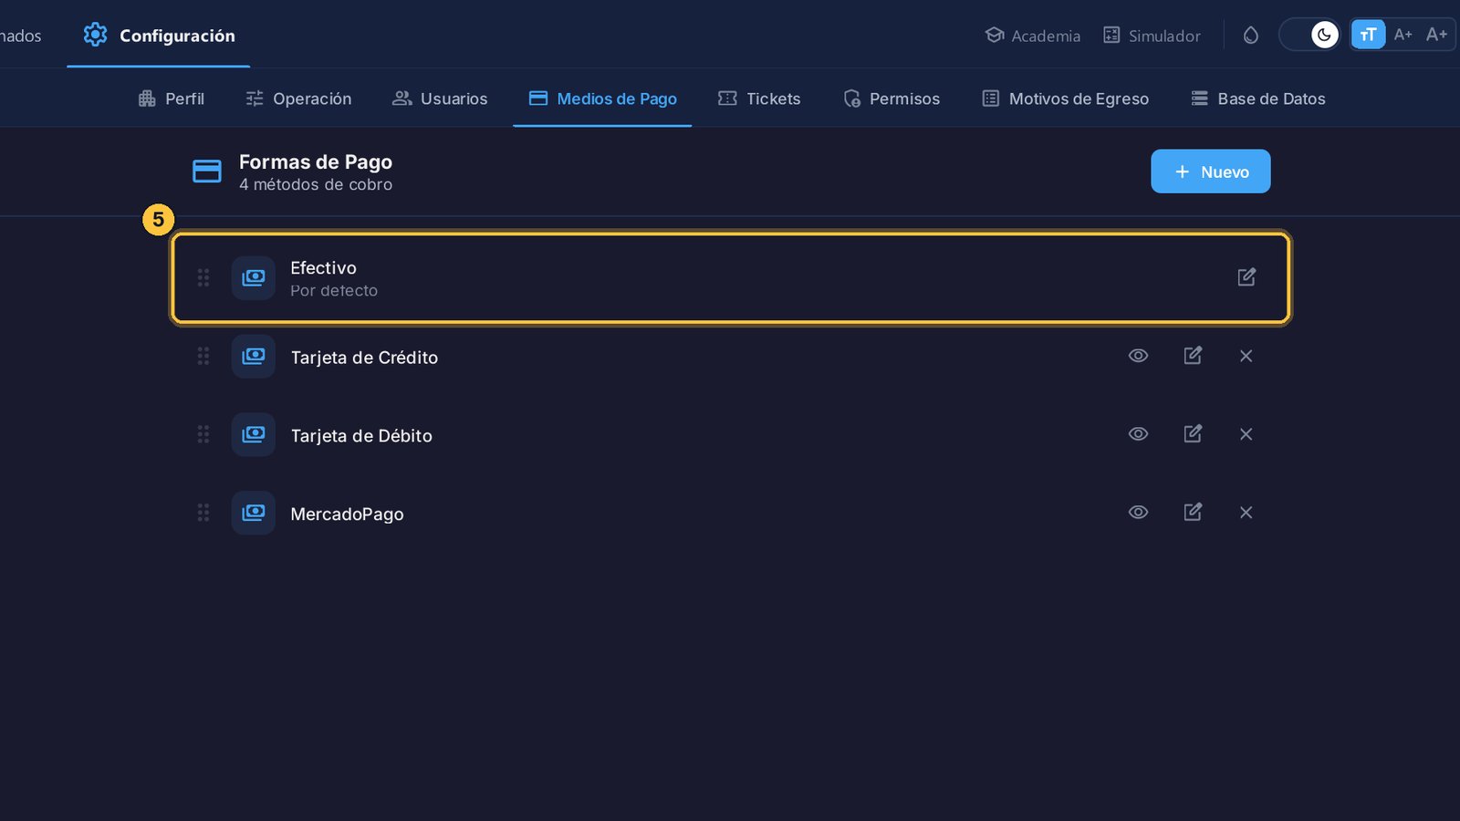The width and height of the screenshot is (1460, 821).
Task: Delete the Tarjeta de Crédito method
Action: coord(1246,356)
